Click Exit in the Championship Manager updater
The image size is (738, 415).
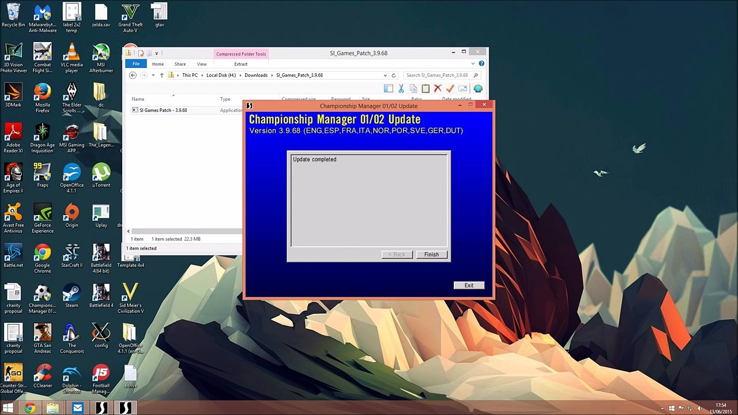coord(469,285)
